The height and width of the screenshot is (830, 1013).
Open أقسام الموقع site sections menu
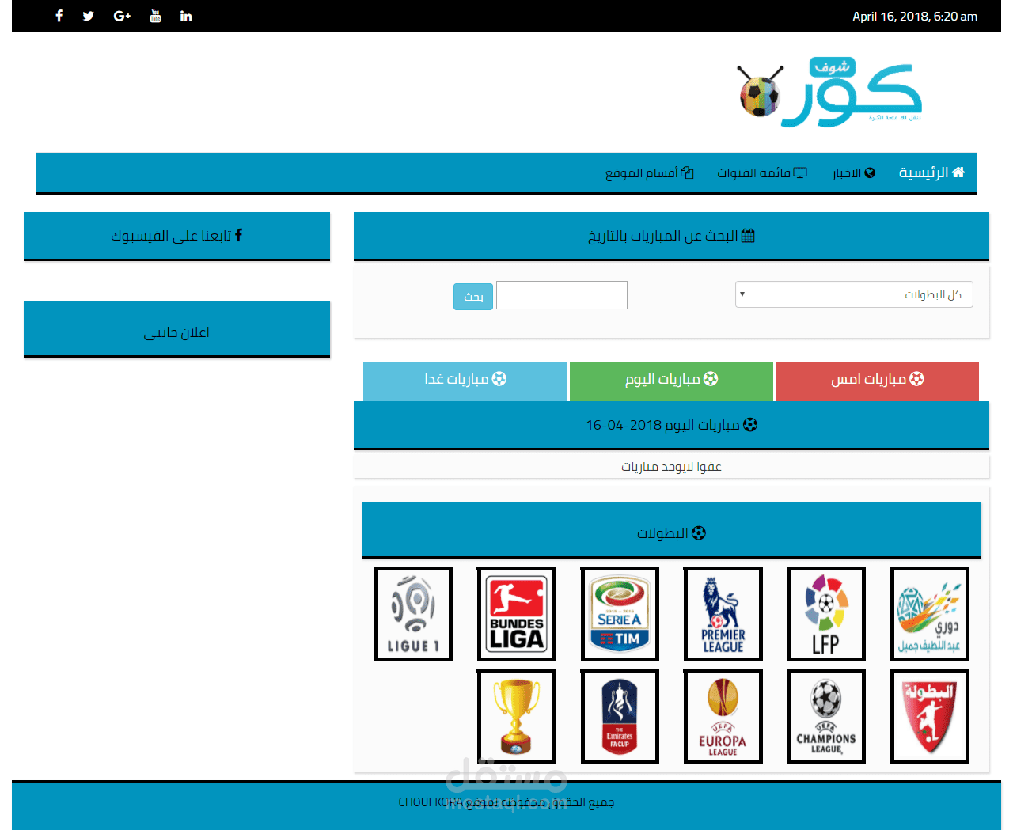(x=649, y=172)
